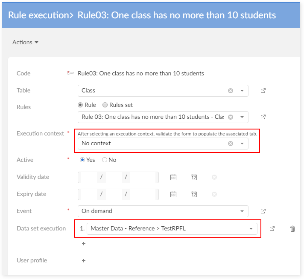The image size is (304, 279).
Task: Open calendar picker for Expiry date
Action: click(x=173, y=194)
